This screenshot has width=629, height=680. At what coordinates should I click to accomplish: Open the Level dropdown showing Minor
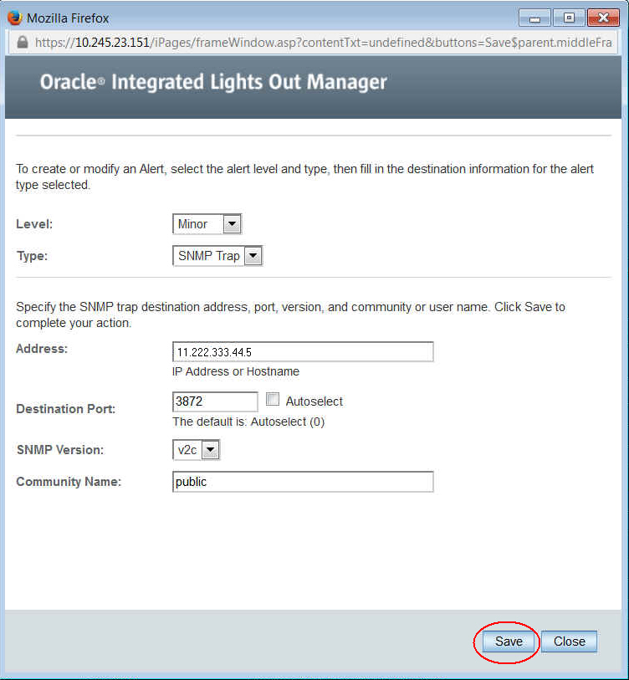207,224
